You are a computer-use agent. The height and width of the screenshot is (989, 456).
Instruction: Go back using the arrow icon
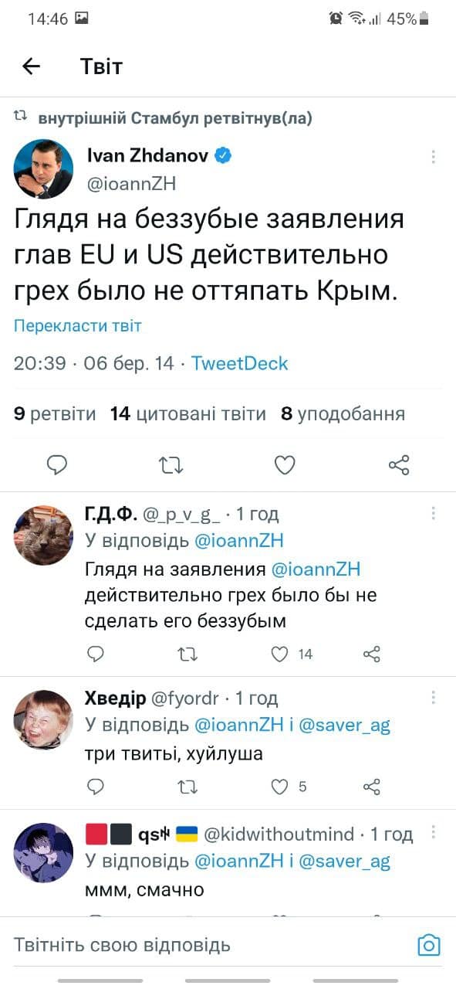(x=31, y=66)
